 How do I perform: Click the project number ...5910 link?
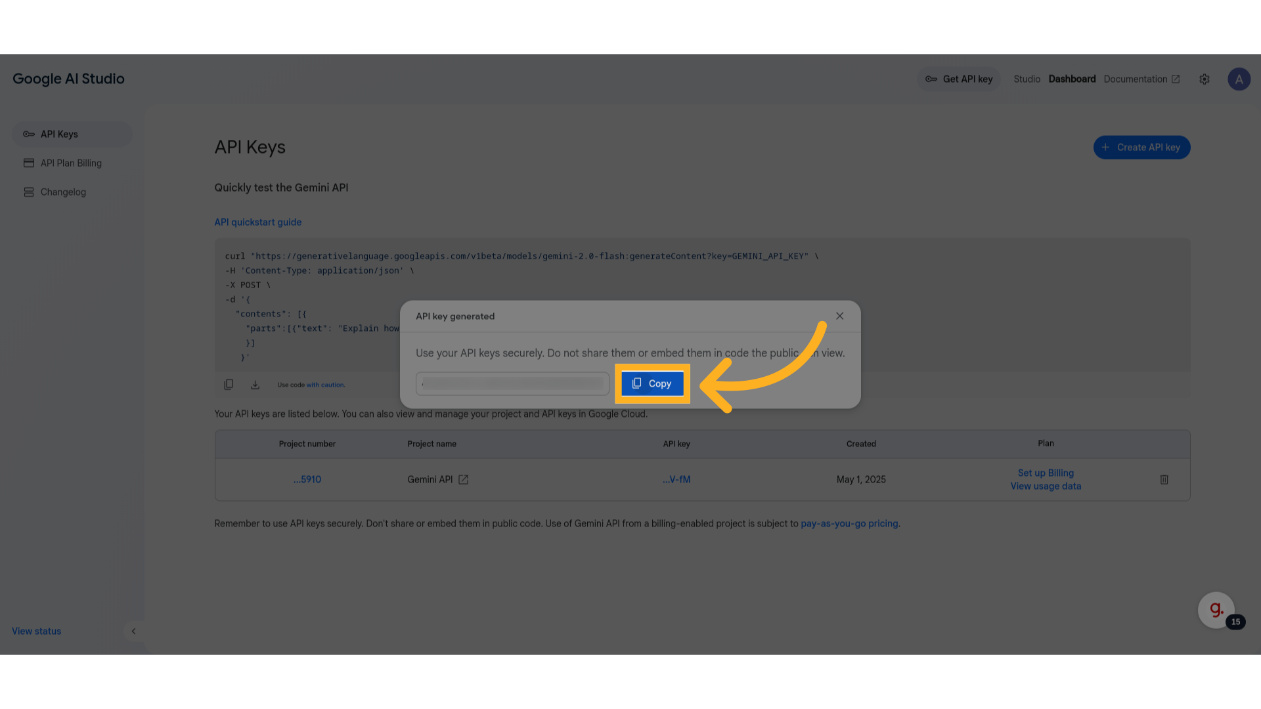307,479
